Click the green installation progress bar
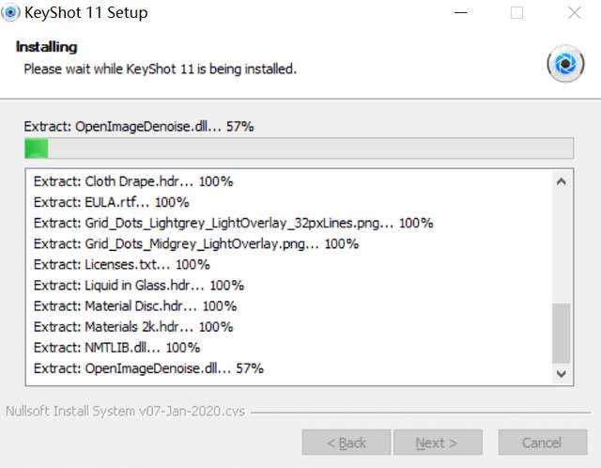This screenshot has width=601, height=468. coord(299,148)
